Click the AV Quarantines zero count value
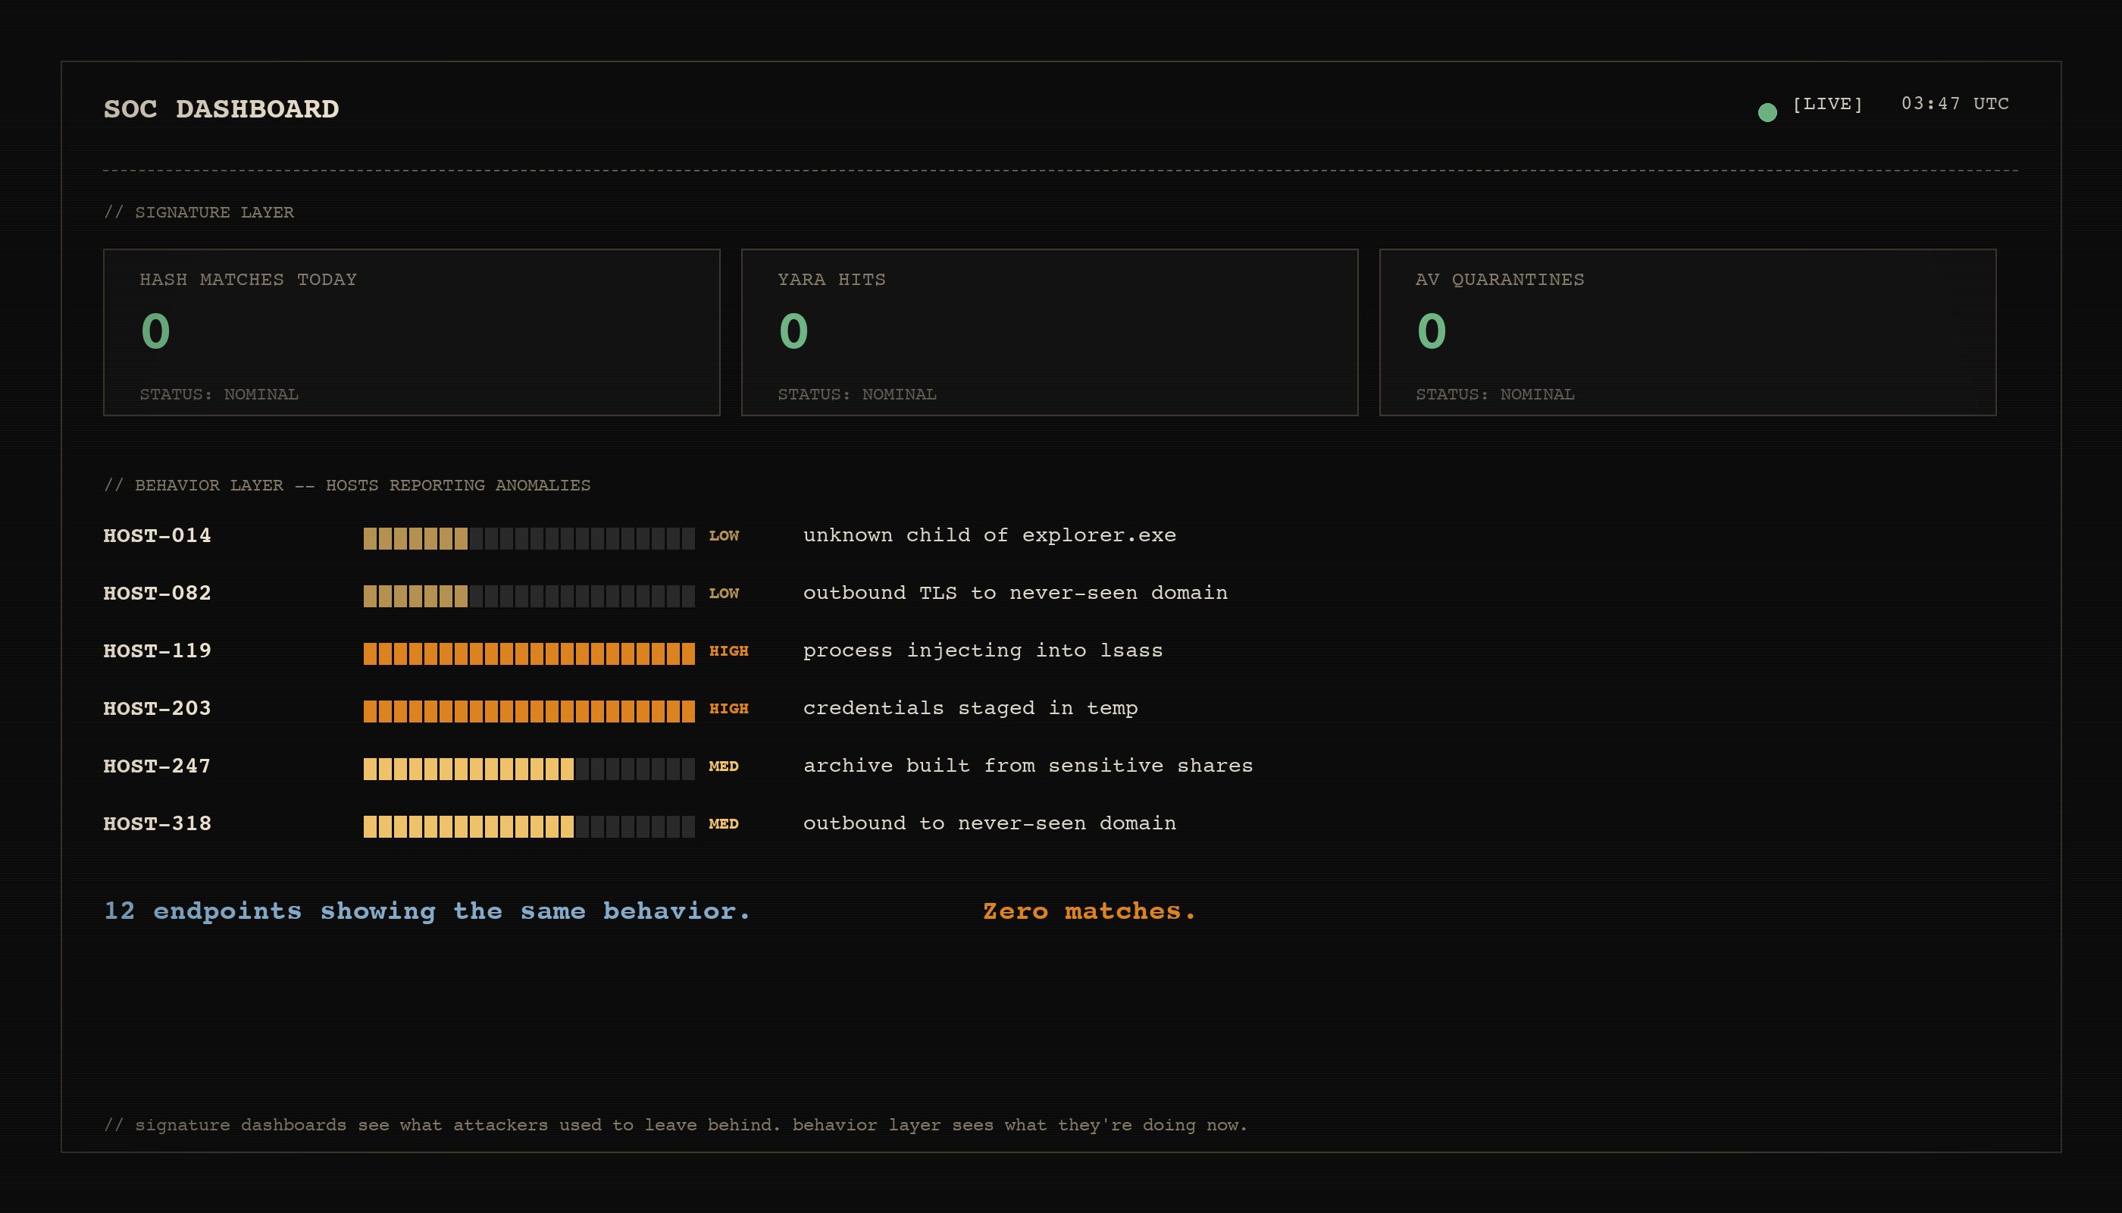Screen dimensions: 2122x1213 [x=1432, y=331]
